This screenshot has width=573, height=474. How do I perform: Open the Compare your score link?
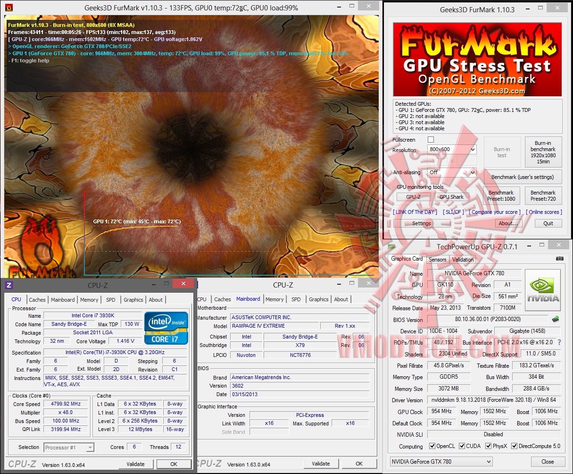(x=495, y=212)
